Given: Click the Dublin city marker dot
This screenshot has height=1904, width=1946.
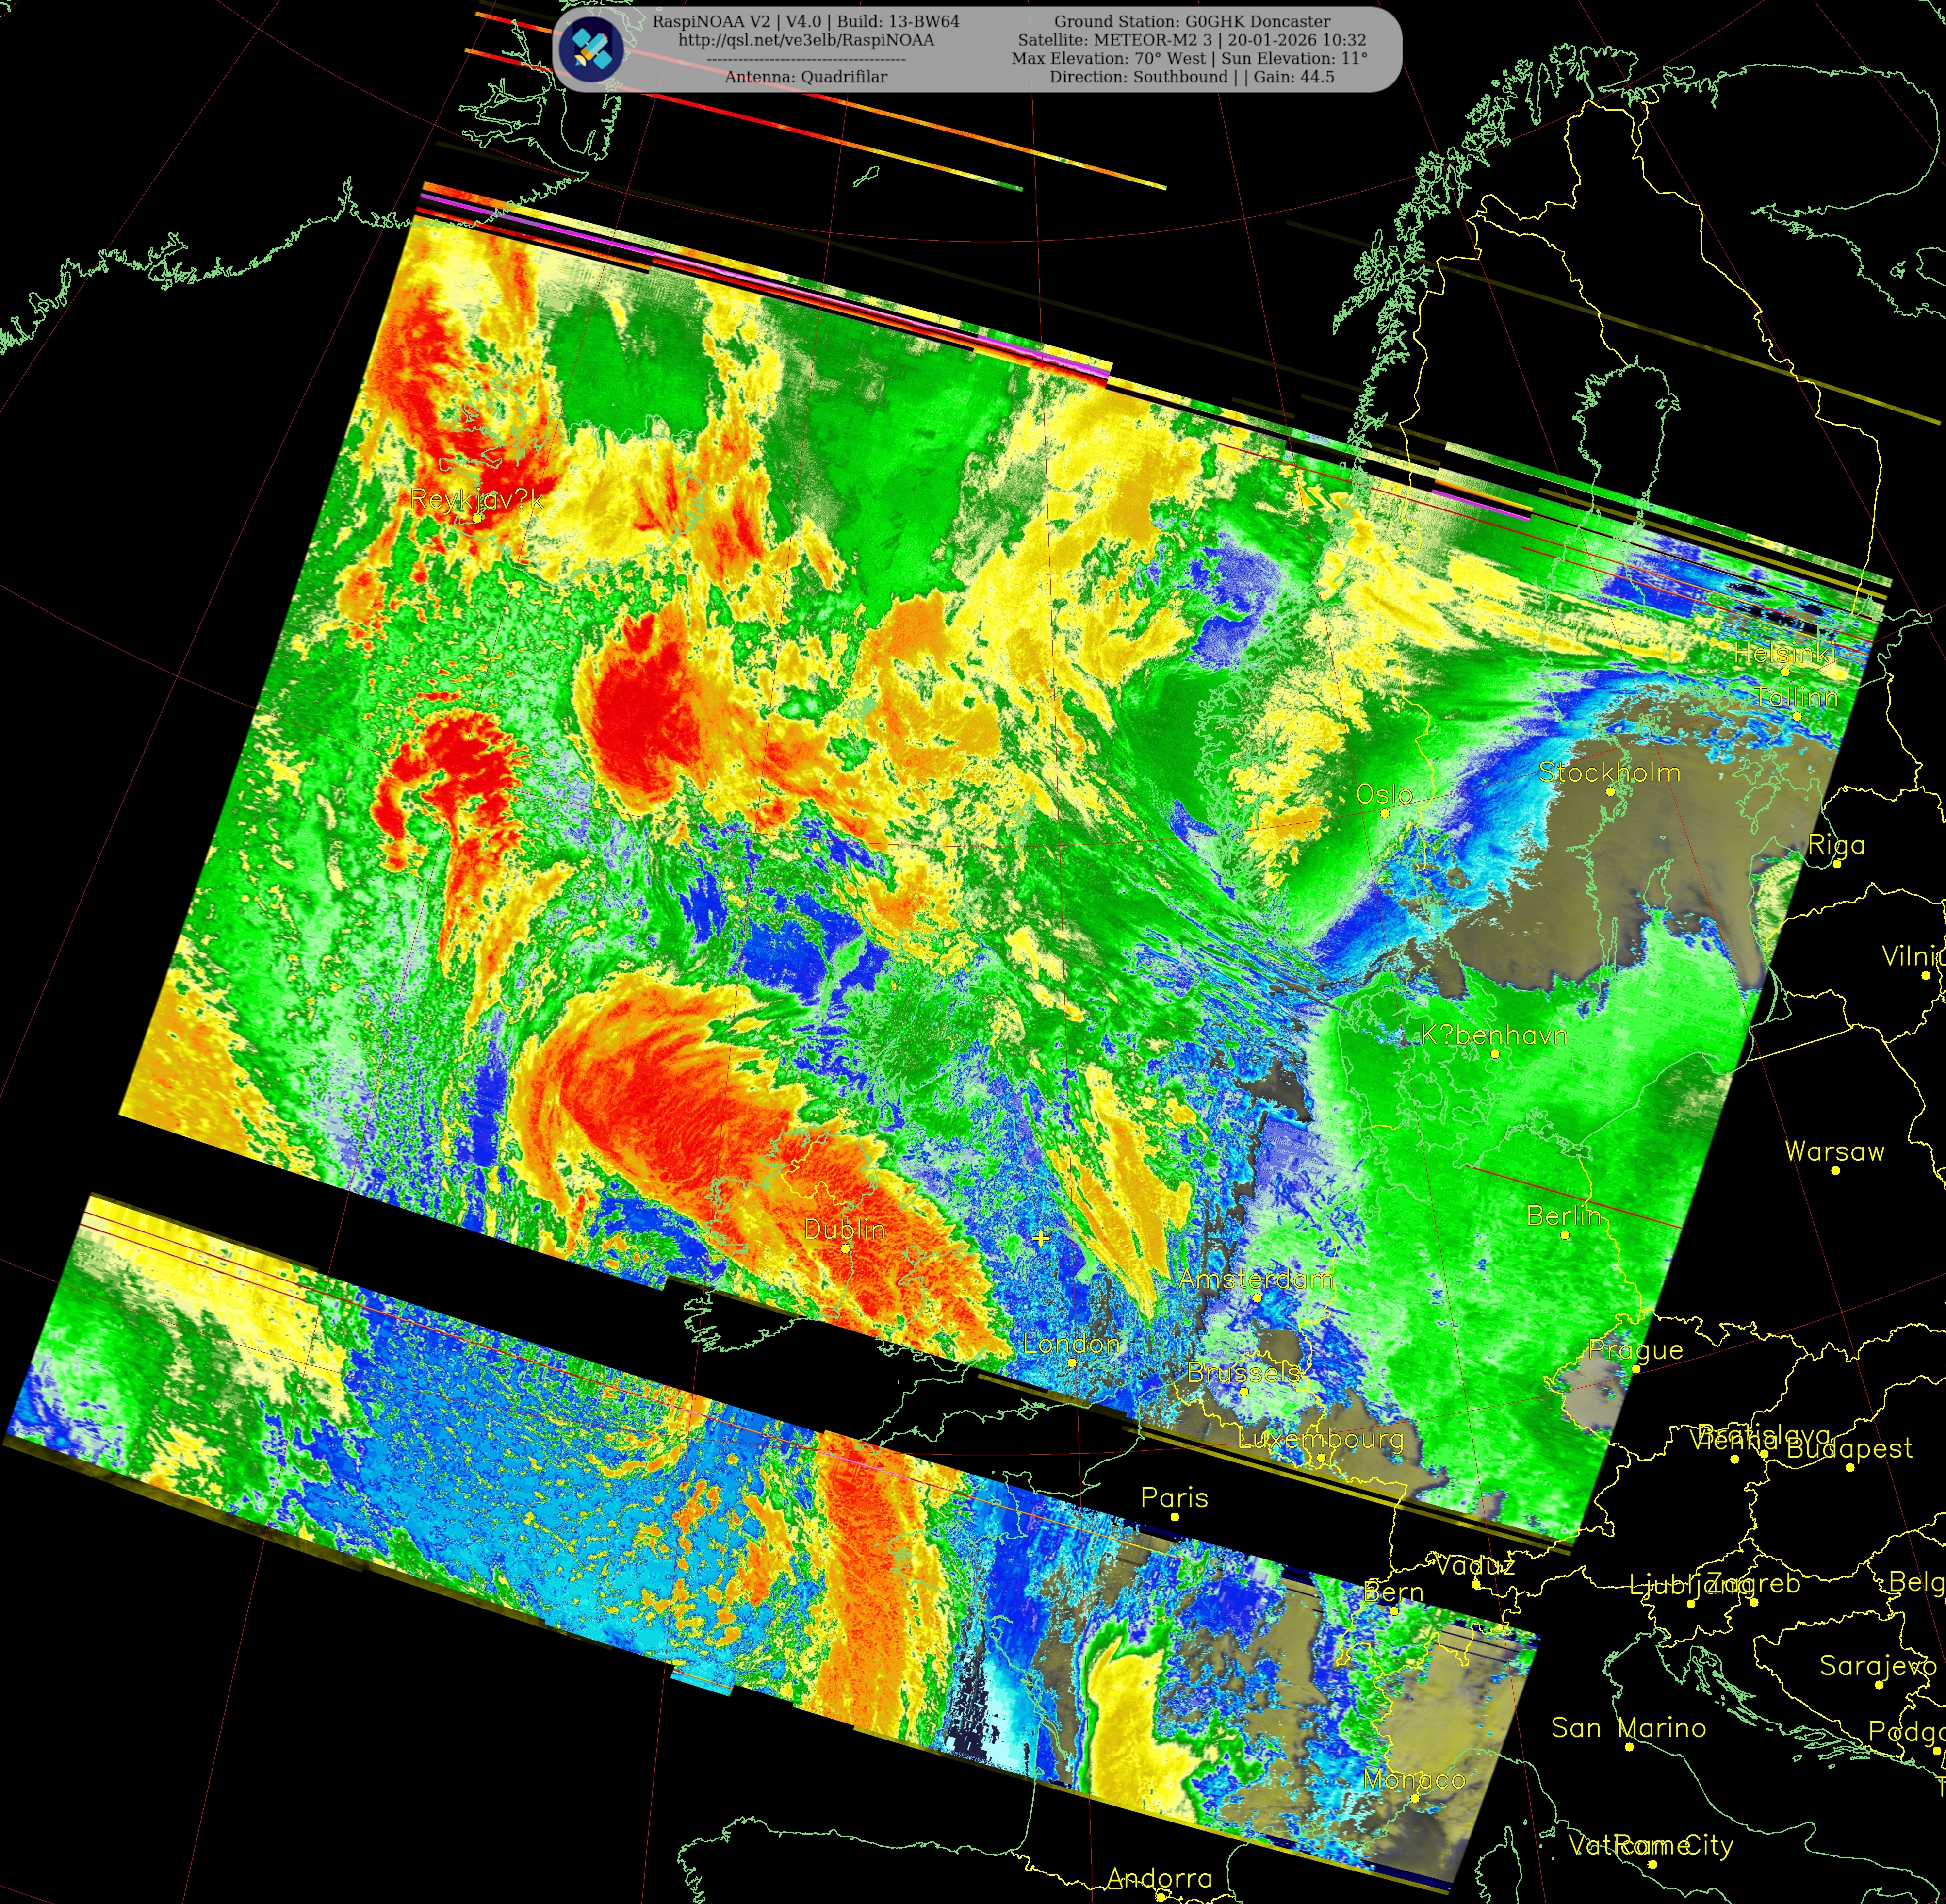Looking at the screenshot, I should click(845, 1248).
